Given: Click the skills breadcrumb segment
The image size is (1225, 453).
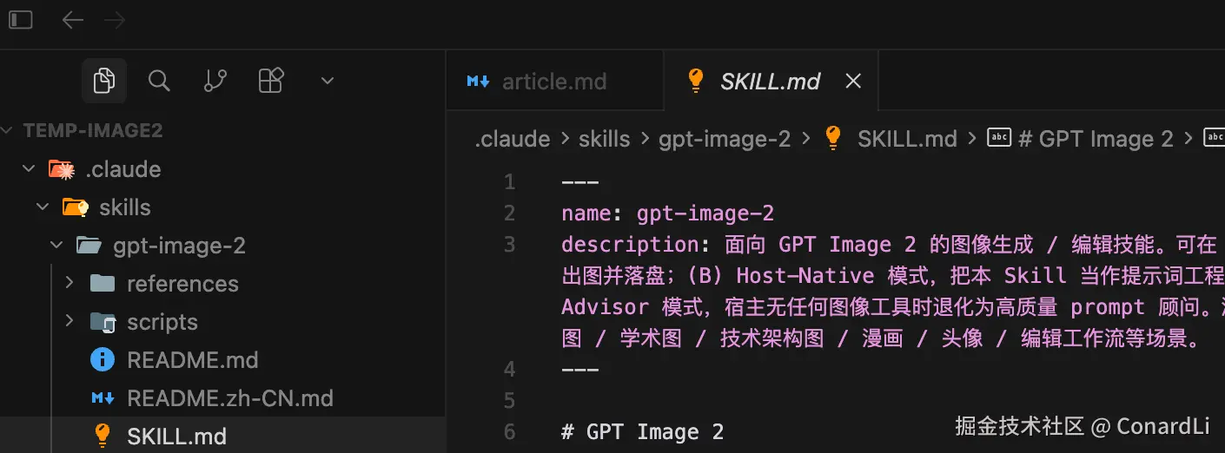Looking at the screenshot, I should coord(605,139).
